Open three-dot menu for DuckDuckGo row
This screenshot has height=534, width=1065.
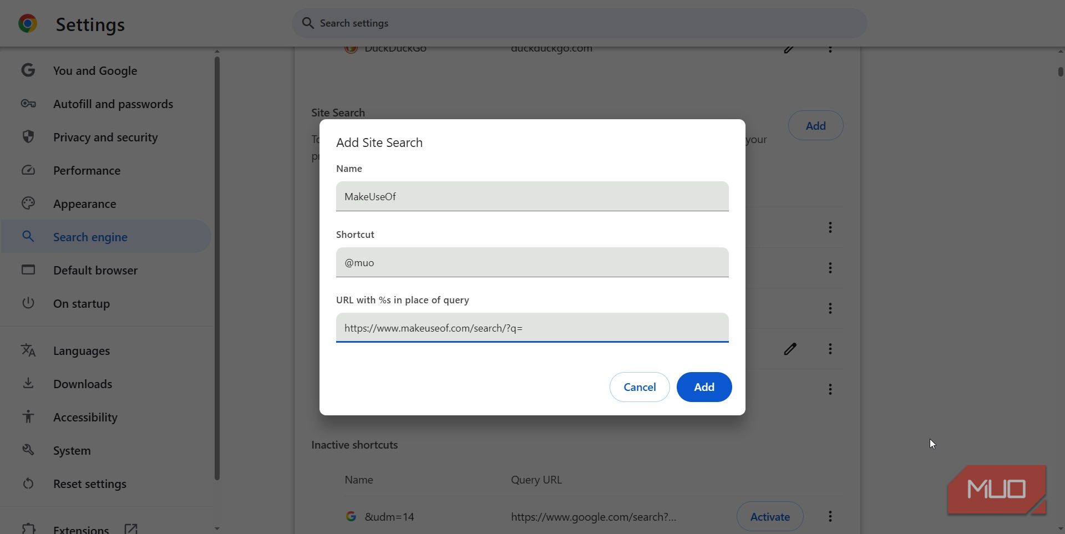point(830,49)
